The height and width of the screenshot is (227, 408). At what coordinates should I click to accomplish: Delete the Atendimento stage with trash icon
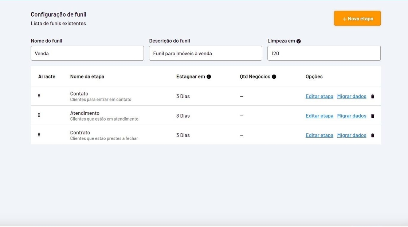click(372, 116)
